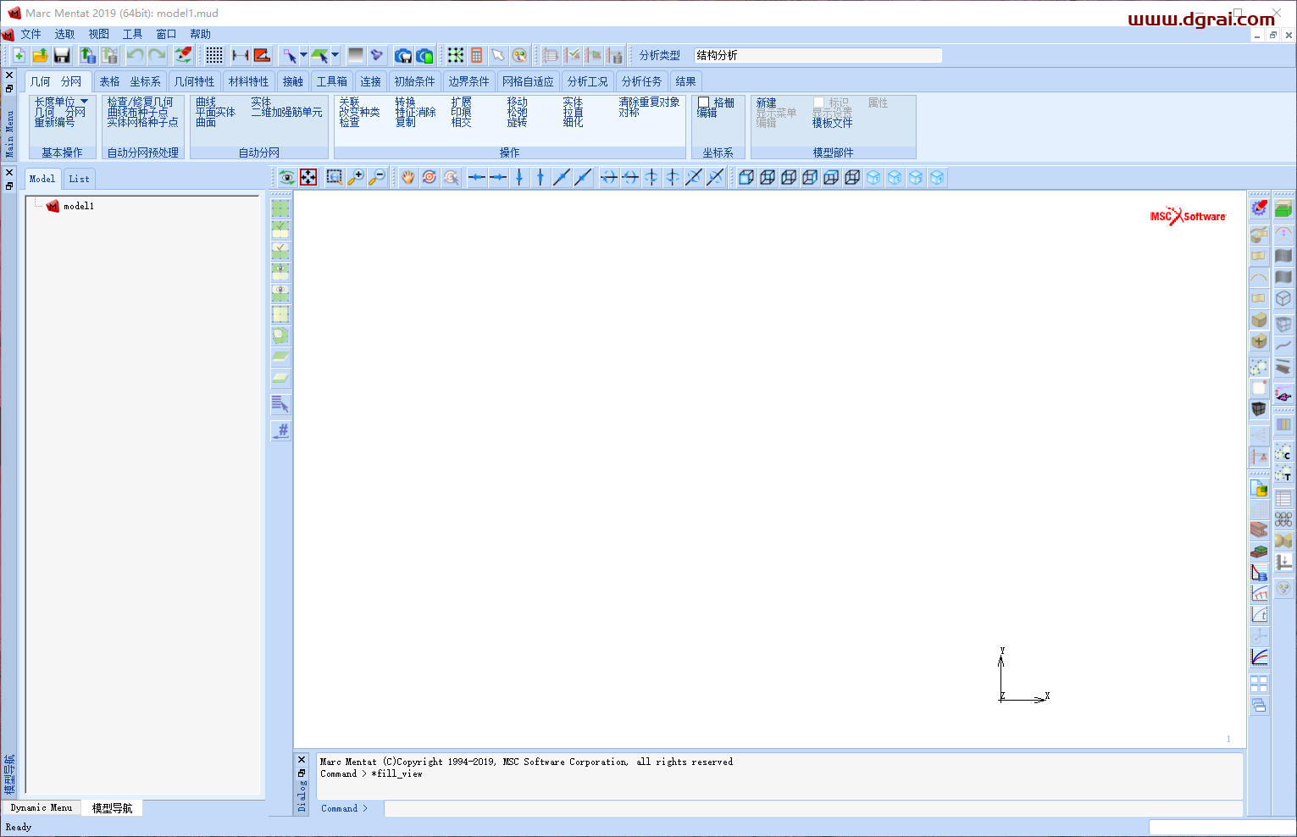Click the 网格自适应 tab
The height and width of the screenshot is (837, 1297).
(528, 81)
